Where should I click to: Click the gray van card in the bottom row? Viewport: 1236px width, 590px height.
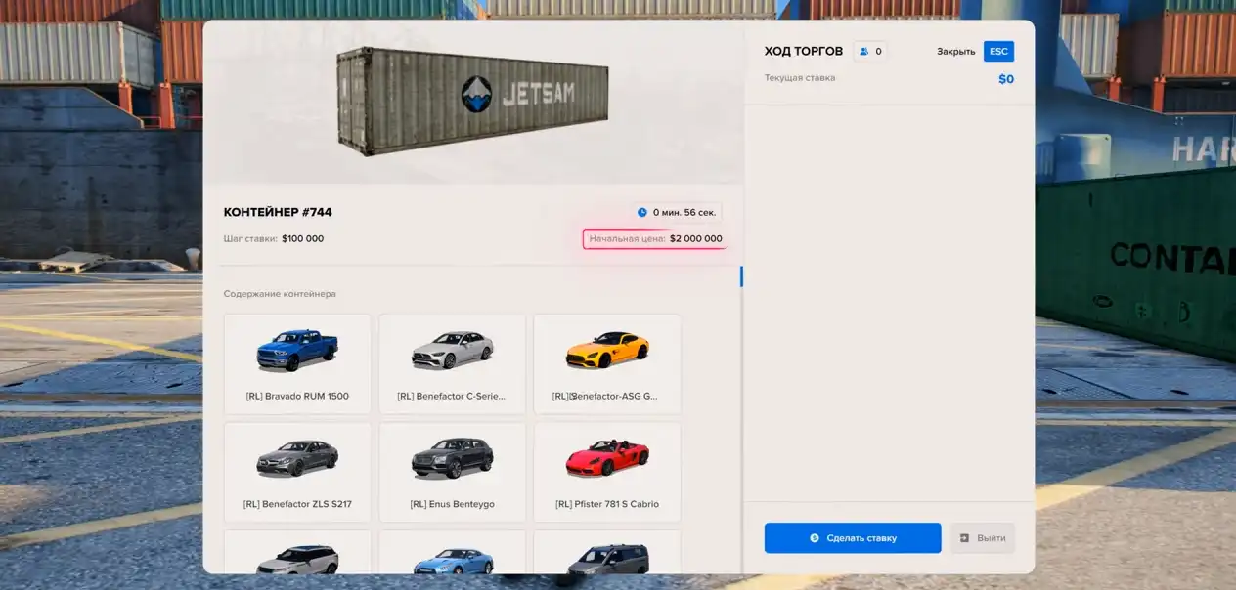tap(607, 552)
